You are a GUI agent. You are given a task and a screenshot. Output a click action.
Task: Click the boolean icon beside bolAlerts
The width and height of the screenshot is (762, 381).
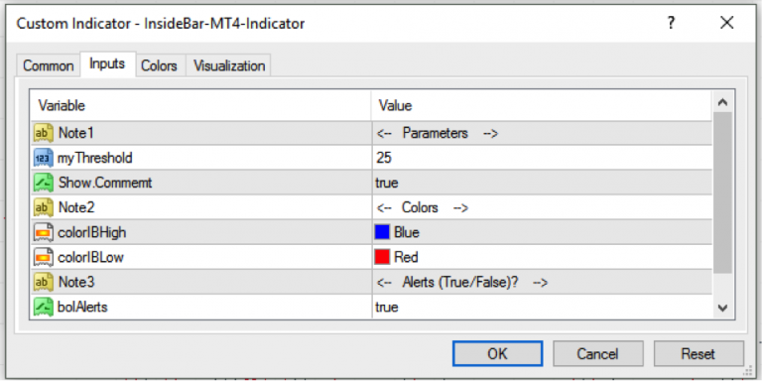pos(44,307)
